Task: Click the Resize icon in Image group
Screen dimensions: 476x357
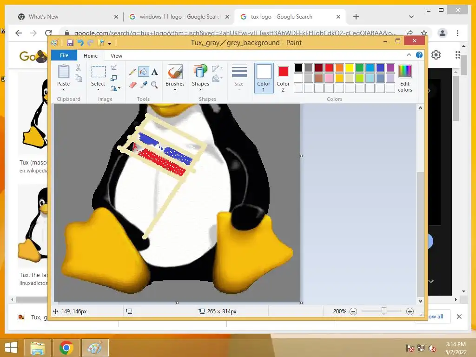Action: coord(114,78)
